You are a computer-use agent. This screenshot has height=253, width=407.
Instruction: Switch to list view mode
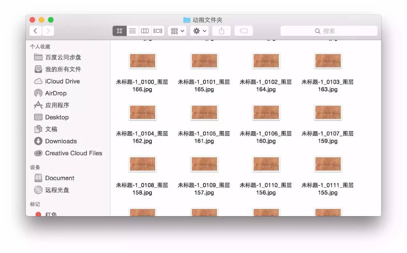point(132,31)
